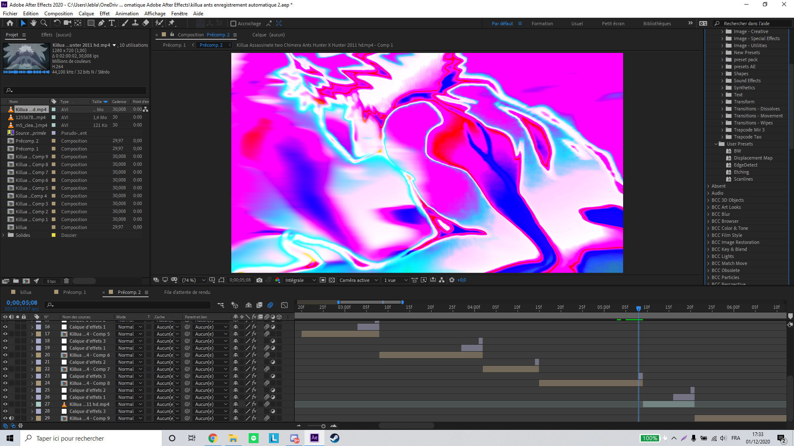The height and width of the screenshot is (446, 794).
Task: Switch to the killua timeline tab
Action: pyautogui.click(x=26, y=292)
